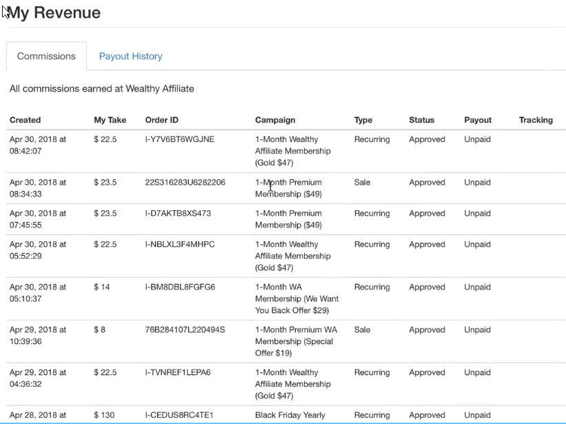The image size is (566, 424).
Task: Click Approved status for order 76B284107L220494S
Action: click(427, 330)
